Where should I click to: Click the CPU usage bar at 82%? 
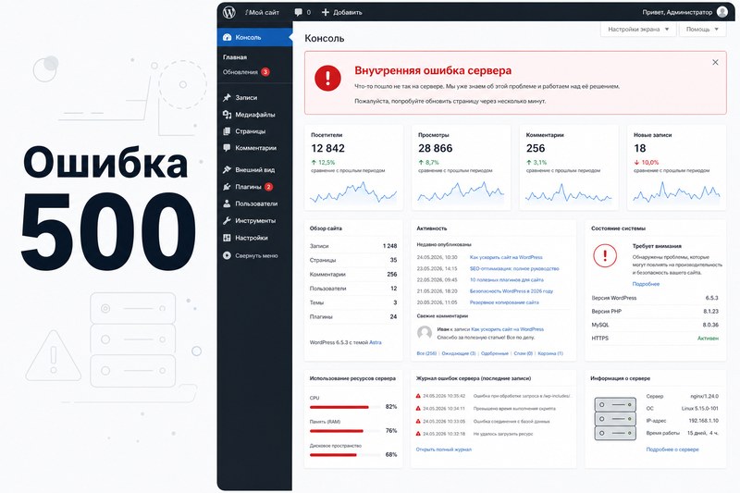[x=345, y=407]
